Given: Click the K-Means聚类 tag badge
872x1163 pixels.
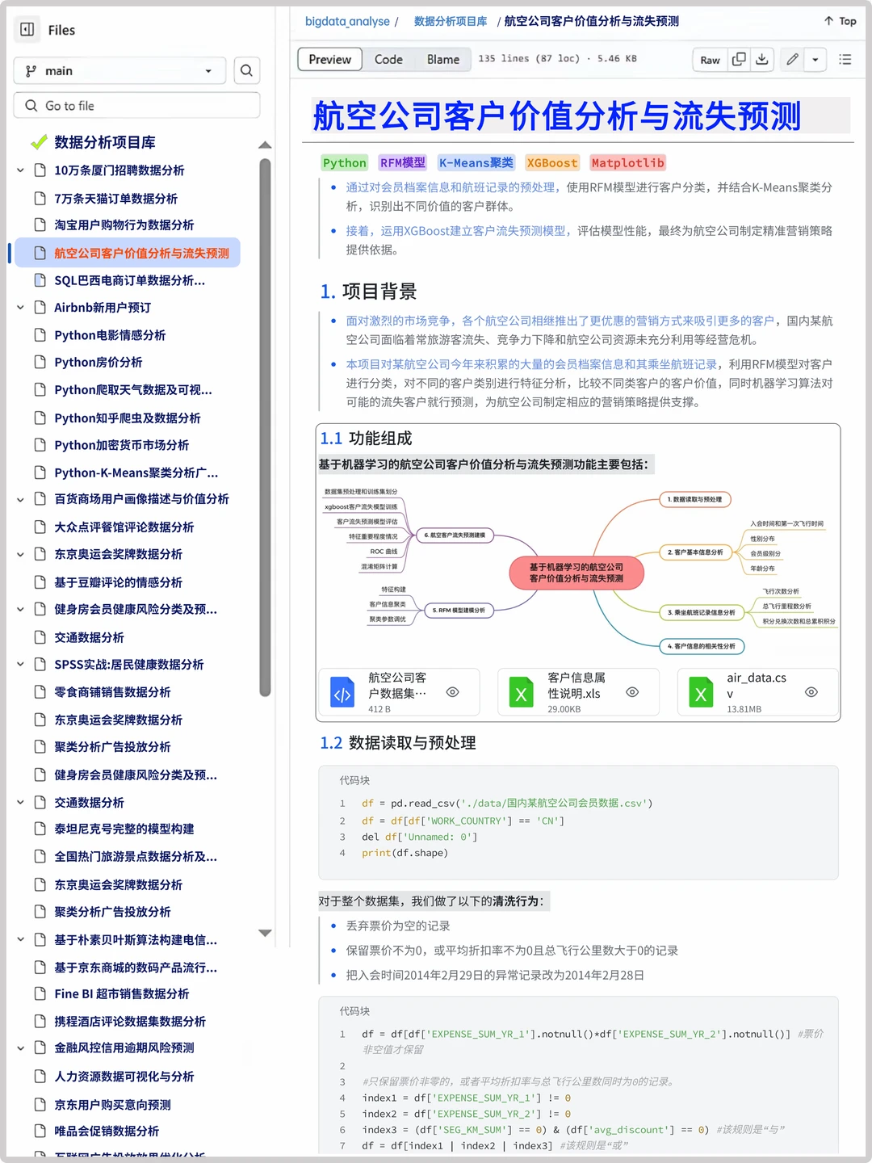Looking at the screenshot, I should click(476, 163).
